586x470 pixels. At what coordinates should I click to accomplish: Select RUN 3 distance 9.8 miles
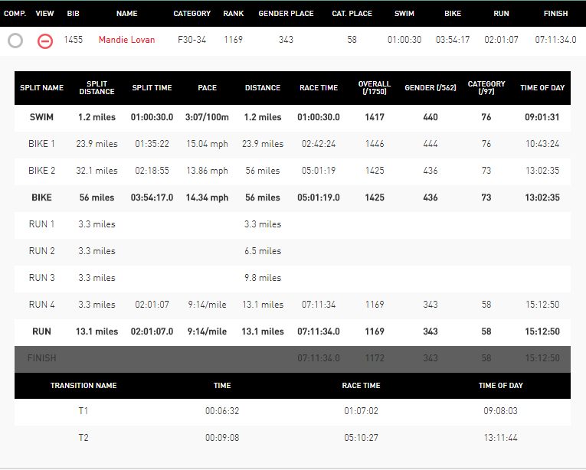pyautogui.click(x=263, y=278)
